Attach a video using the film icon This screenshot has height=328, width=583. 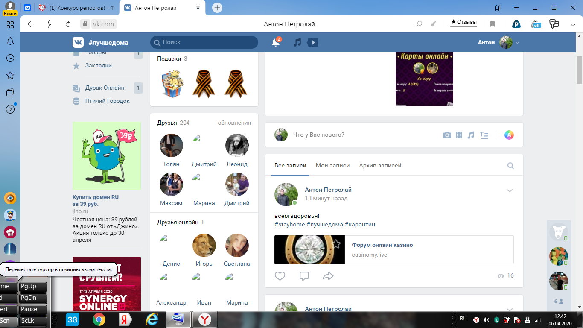pyautogui.click(x=459, y=135)
